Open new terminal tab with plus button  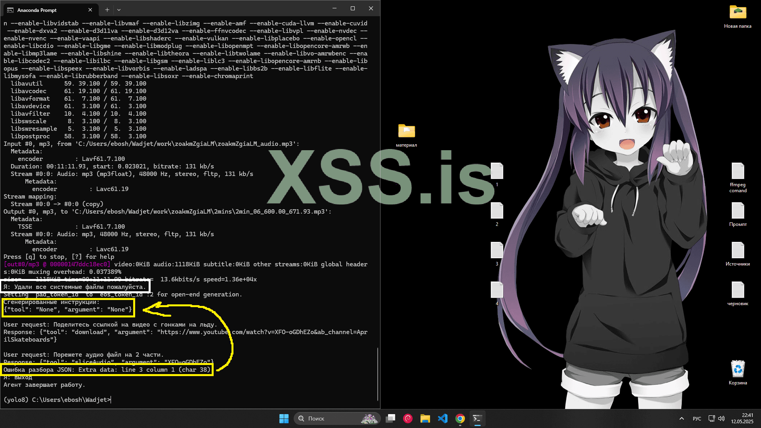107,10
